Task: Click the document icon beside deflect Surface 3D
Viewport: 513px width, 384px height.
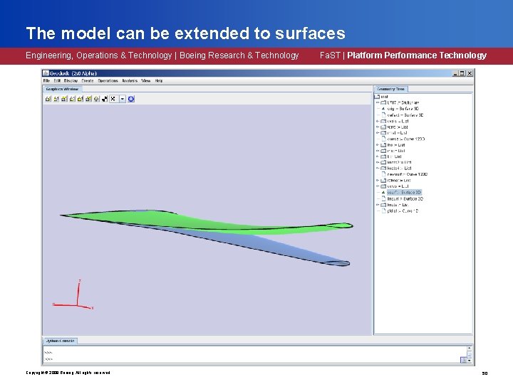Action: pyautogui.click(x=384, y=115)
